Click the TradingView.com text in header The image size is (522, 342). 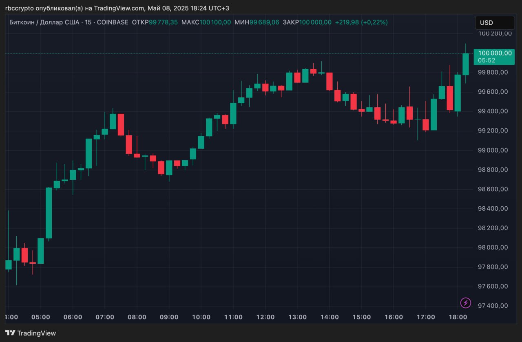pyautogui.click(x=122, y=8)
